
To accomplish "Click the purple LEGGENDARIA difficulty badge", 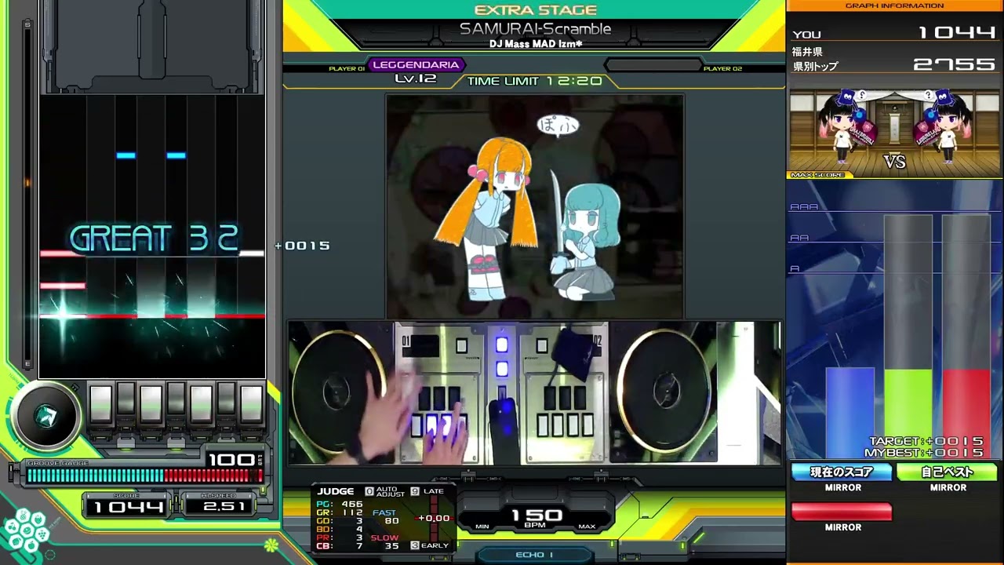I will (416, 65).
